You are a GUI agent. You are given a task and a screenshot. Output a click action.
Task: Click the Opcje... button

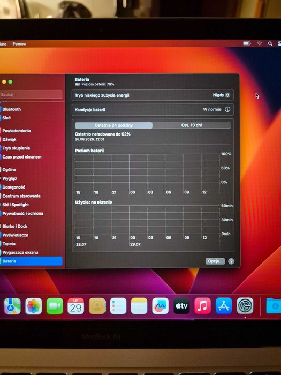[215, 261]
